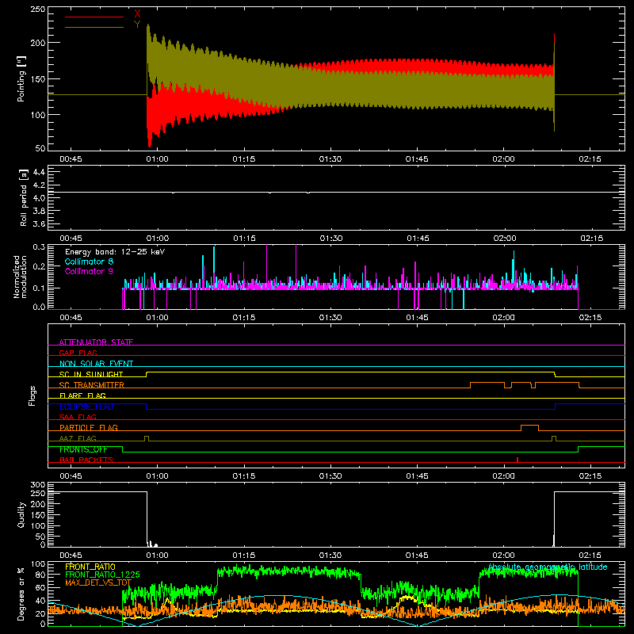Screen dimensions: 634x634
Task: Click the 02:15 time label under Quality plot
Action: (590, 556)
